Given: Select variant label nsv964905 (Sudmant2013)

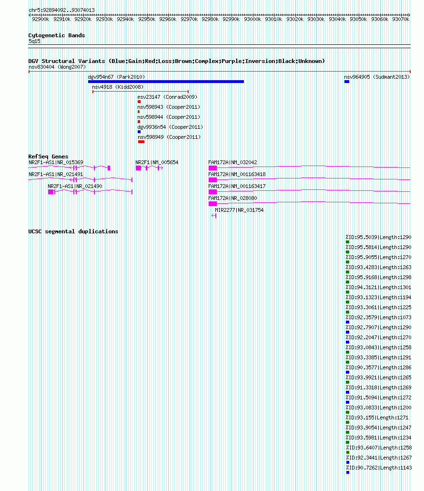Looking at the screenshot, I should pos(377,77).
